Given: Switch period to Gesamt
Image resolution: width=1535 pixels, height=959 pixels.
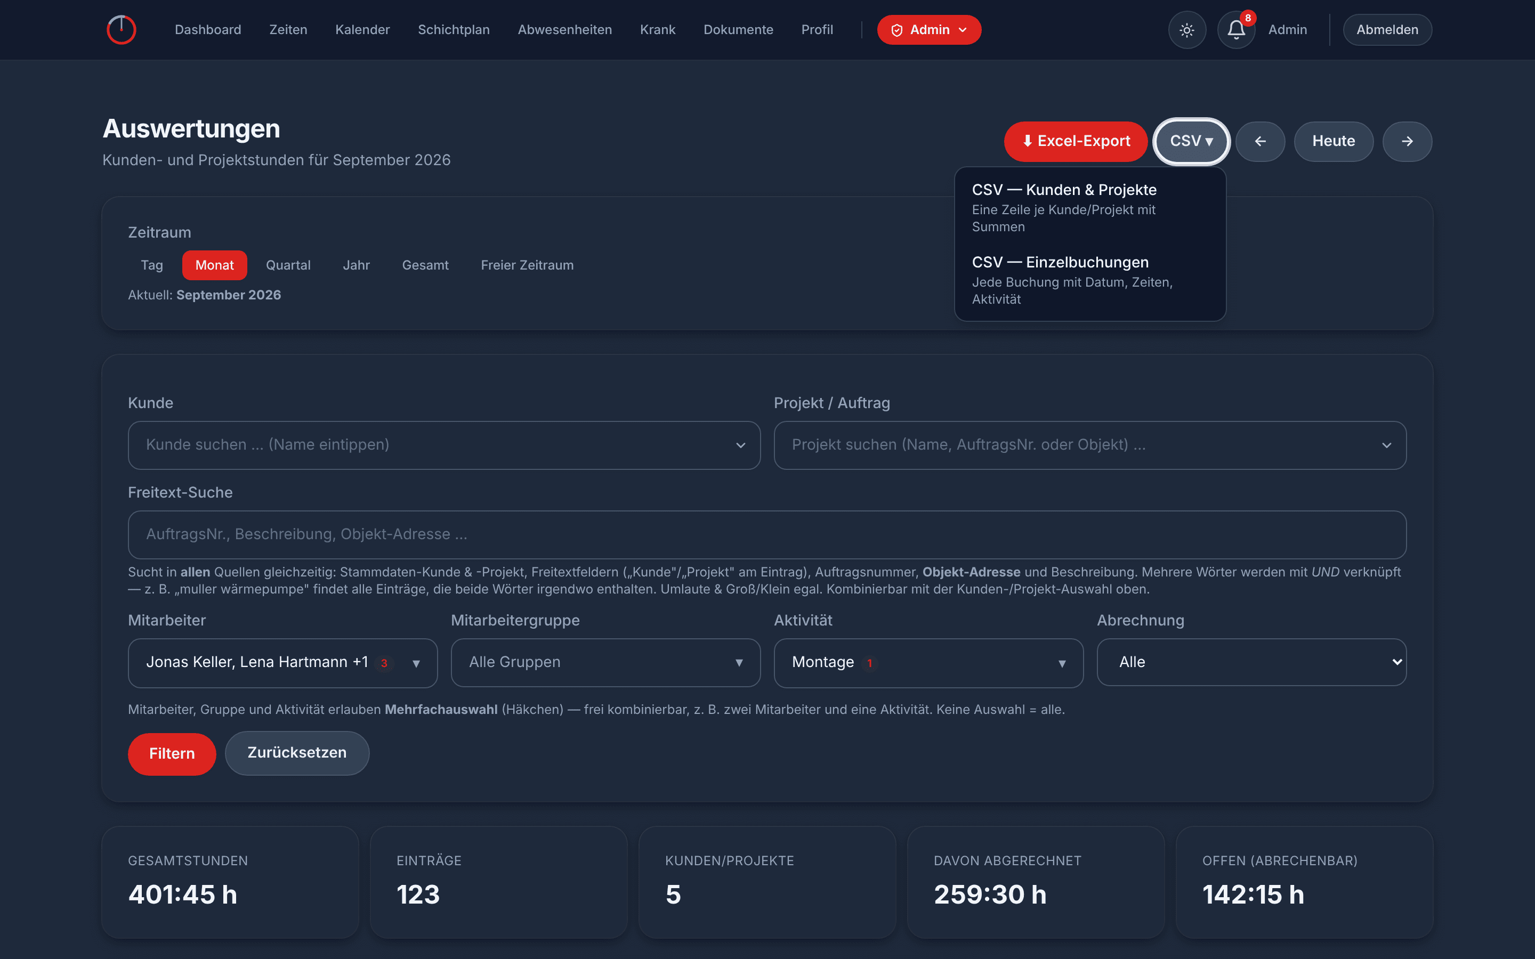Looking at the screenshot, I should (x=425, y=265).
